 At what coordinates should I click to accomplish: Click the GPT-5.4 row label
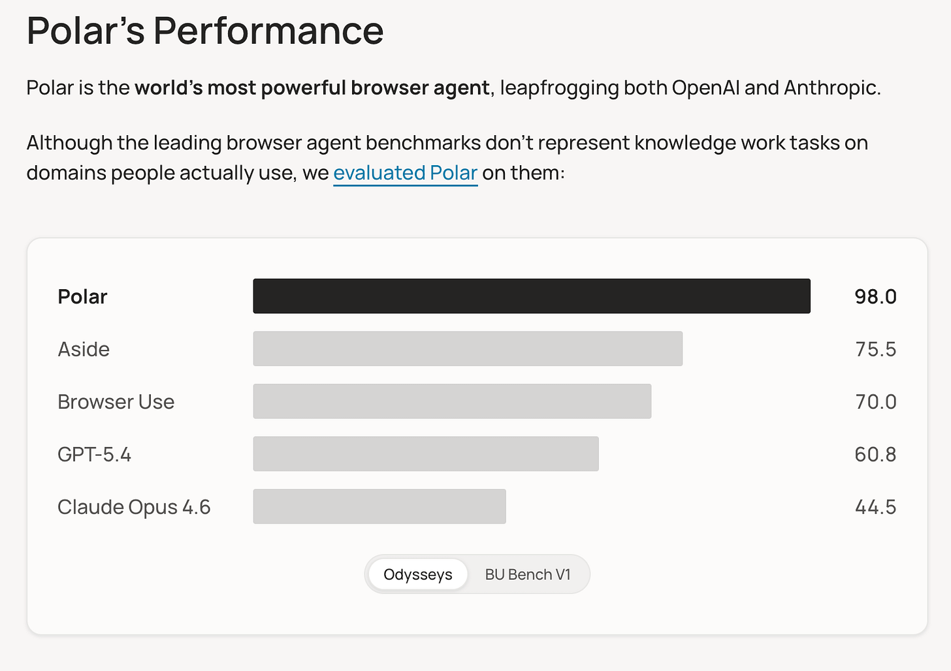point(95,454)
